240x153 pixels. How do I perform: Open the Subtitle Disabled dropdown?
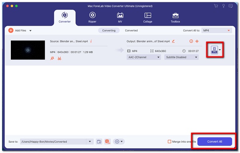click(182, 57)
